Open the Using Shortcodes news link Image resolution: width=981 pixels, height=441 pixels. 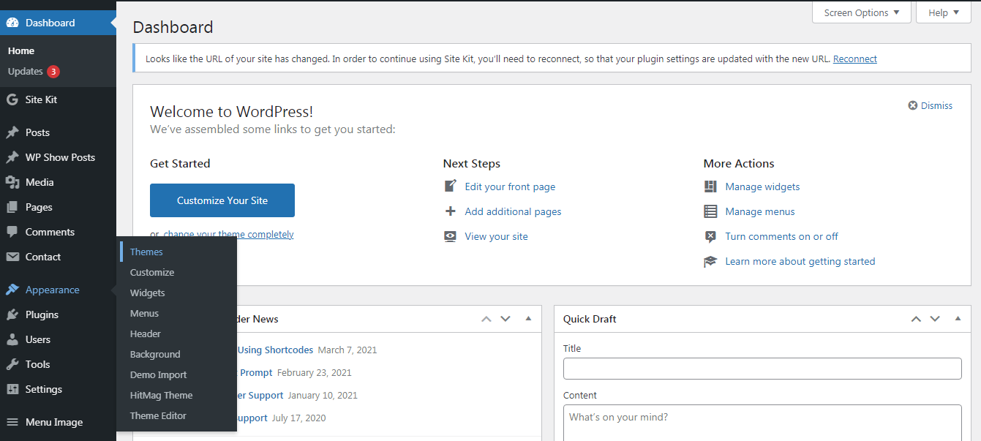[275, 350]
